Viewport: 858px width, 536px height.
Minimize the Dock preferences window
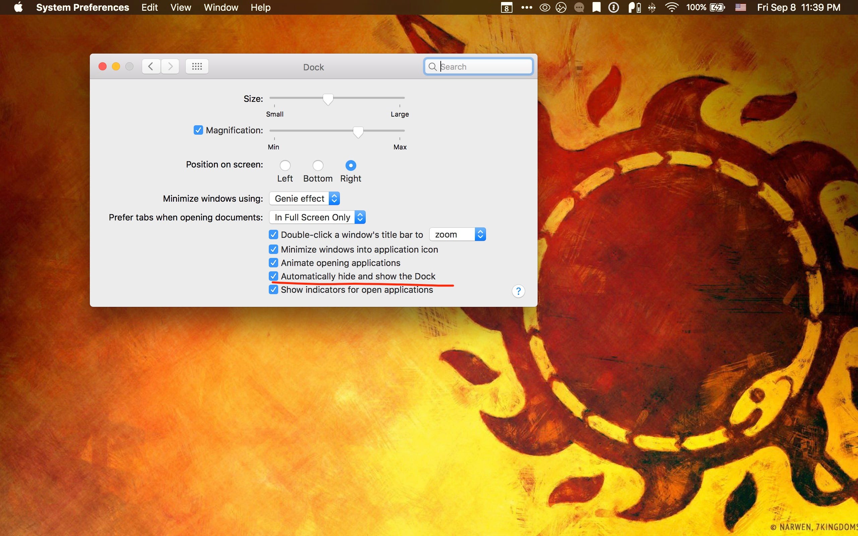116,66
